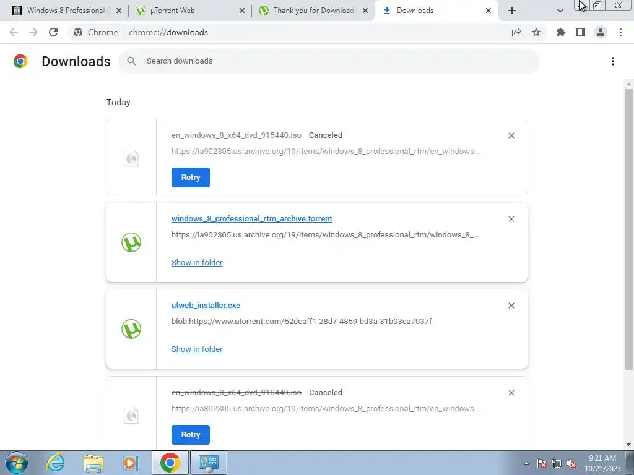
Task: Open the taskbar clock showing 9:21 AM
Action: pos(602,463)
